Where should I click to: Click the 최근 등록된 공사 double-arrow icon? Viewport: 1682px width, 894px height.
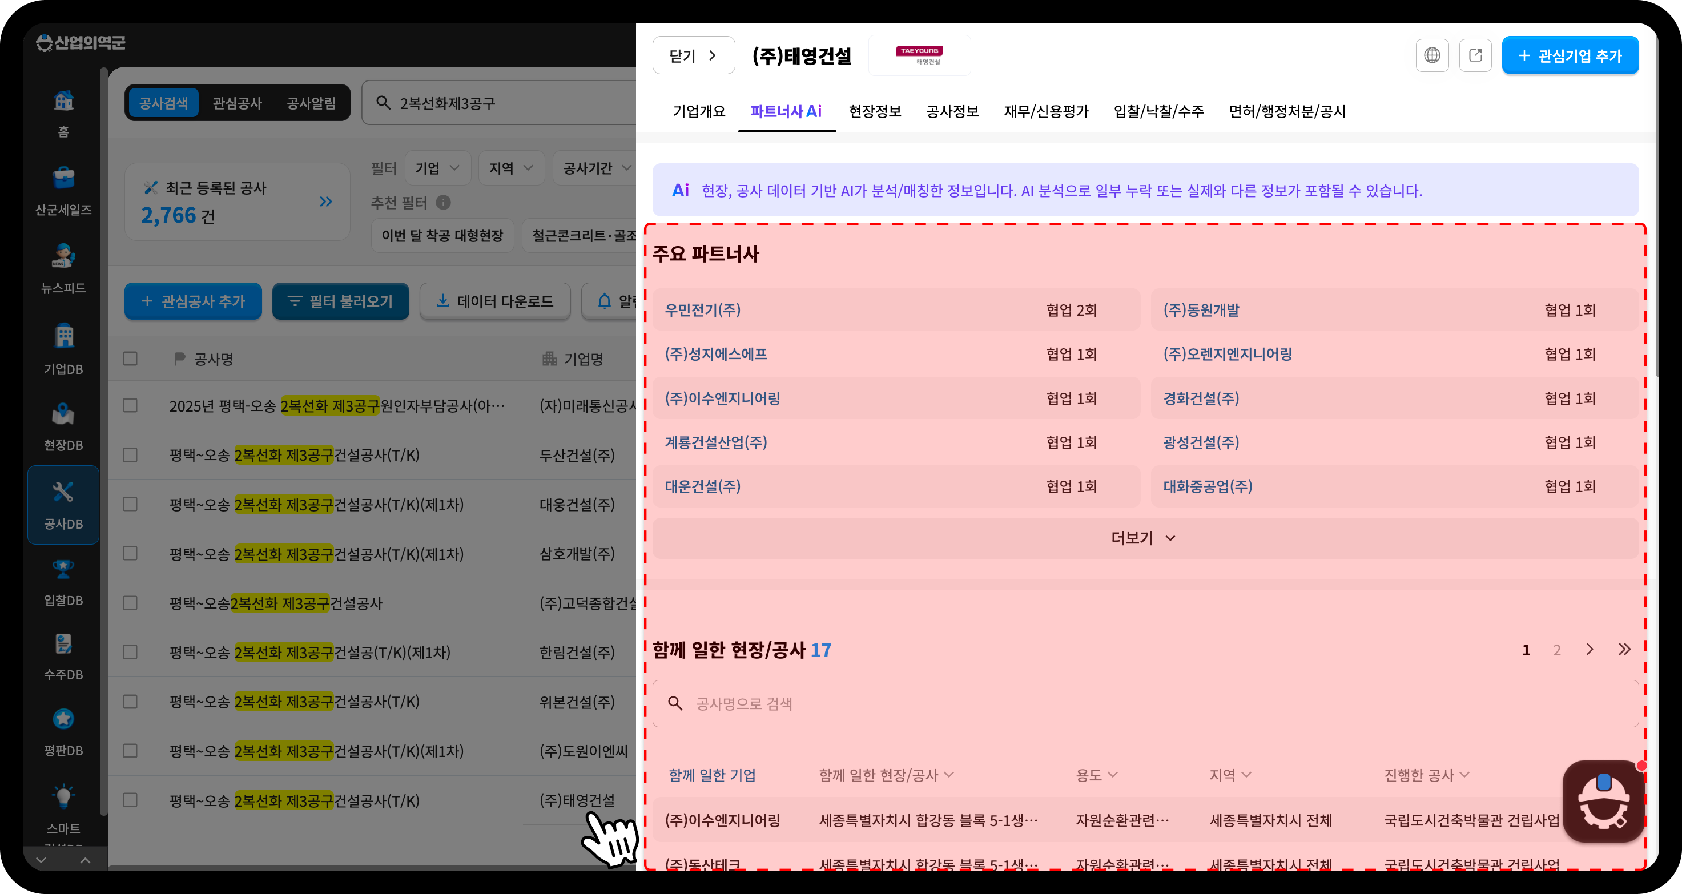coord(326,202)
